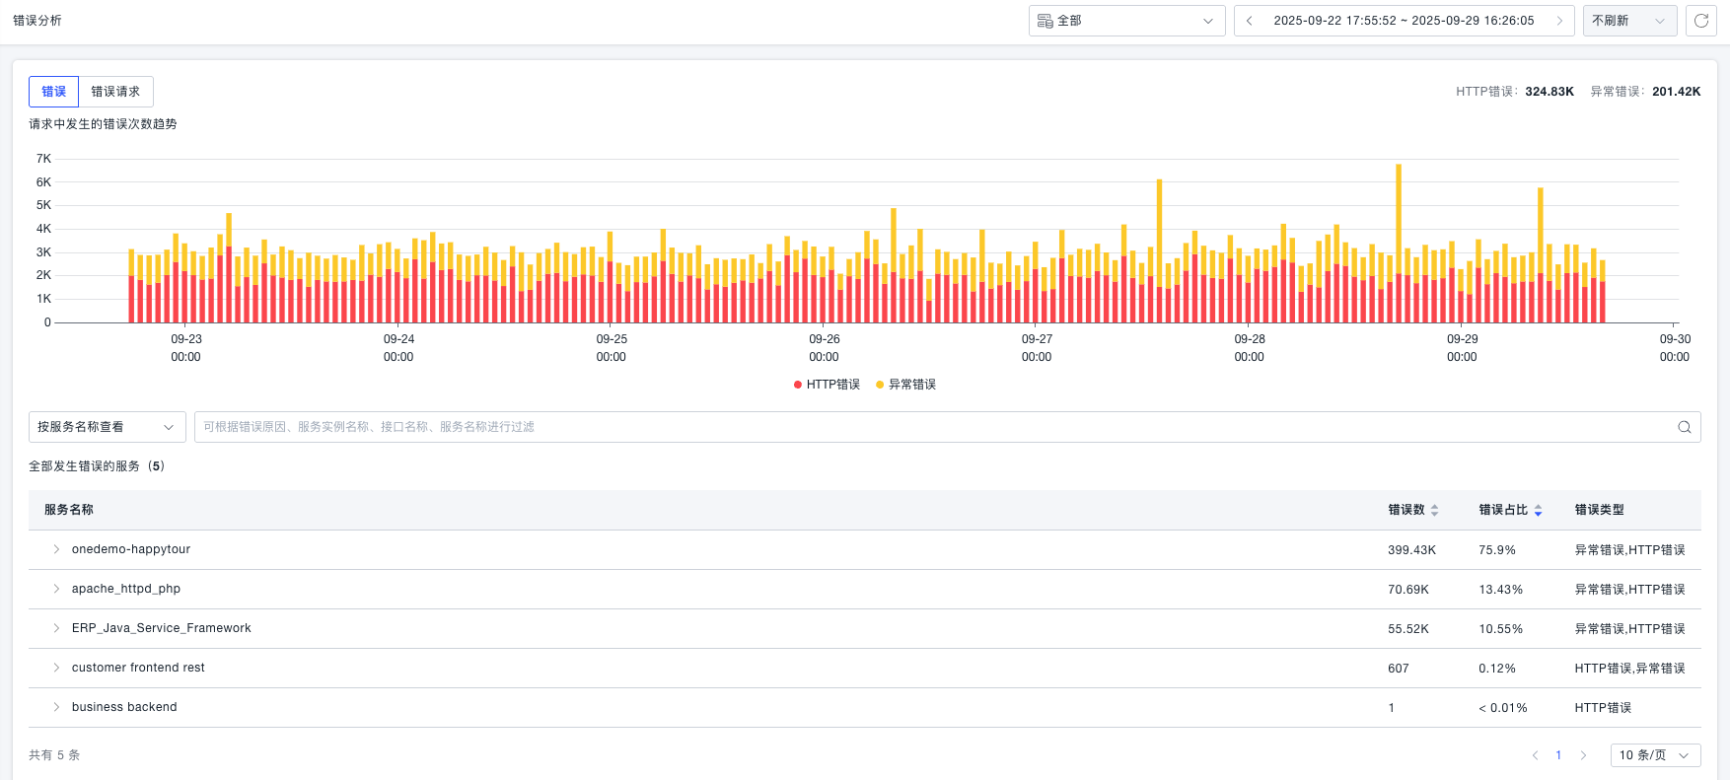Toggle HTTP错误 series in chart legend

click(827, 385)
